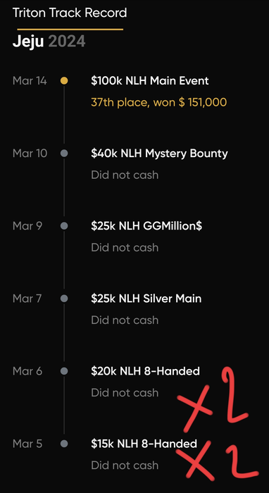This screenshot has height=493, width=269.
Task: Click the Mar 6 timeline marker
Action: 64,371
